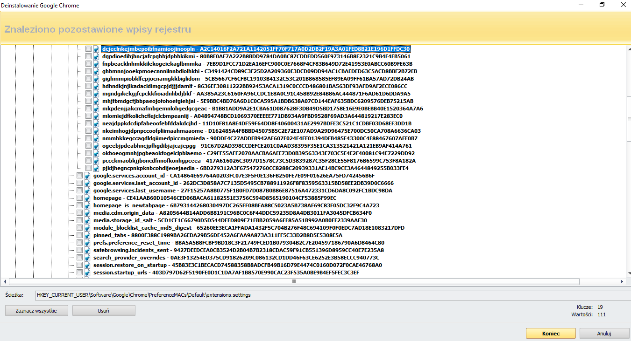Cancel using the Anuluj button
Viewport: 631px width, 341px height.
(604, 334)
